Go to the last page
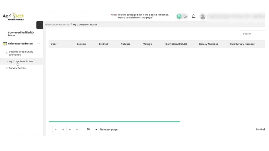Viewport: 269px width, 151px height. tap(77, 130)
